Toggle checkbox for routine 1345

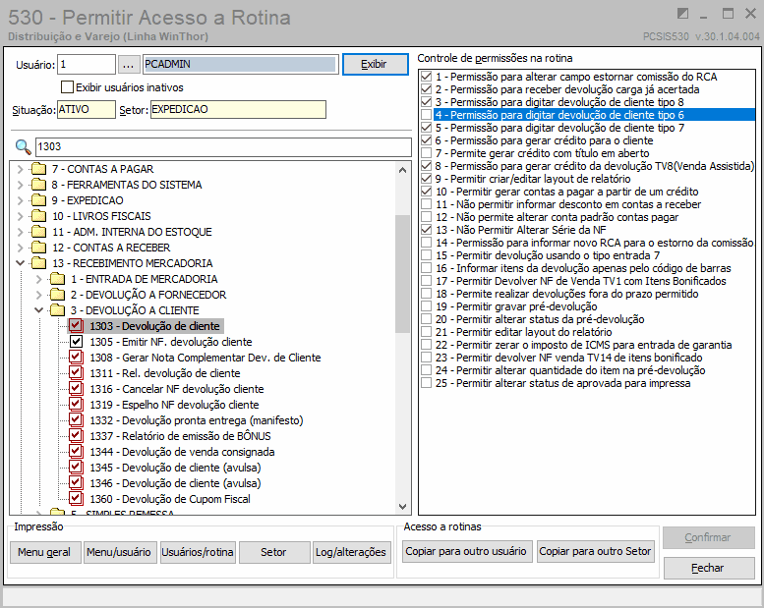click(76, 468)
